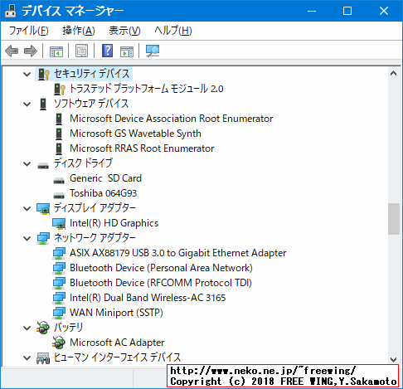Select the Generic SD Card entry
Viewport: 403px width, 389px height.
click(x=105, y=178)
